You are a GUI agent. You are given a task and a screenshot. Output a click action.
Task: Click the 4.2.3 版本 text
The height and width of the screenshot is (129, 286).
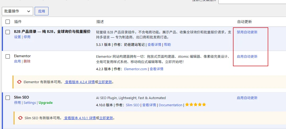(103, 69)
